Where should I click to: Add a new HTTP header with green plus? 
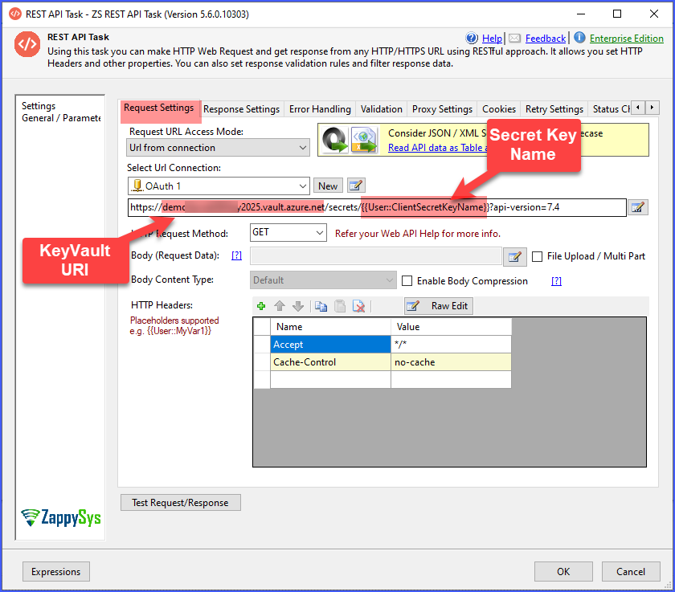click(261, 306)
